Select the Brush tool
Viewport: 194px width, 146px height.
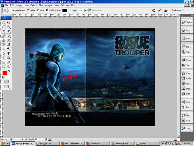pyautogui.click(x=8, y=36)
